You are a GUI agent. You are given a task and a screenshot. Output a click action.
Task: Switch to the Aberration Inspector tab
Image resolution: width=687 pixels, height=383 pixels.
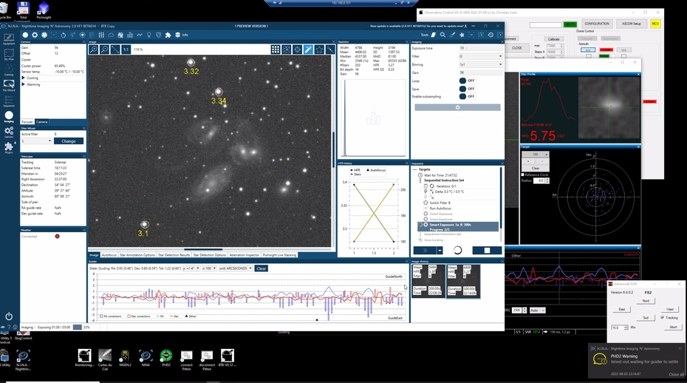click(x=243, y=254)
